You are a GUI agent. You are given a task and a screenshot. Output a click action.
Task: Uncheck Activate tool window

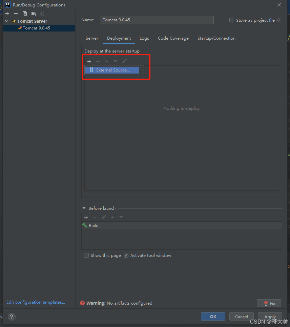point(126,255)
